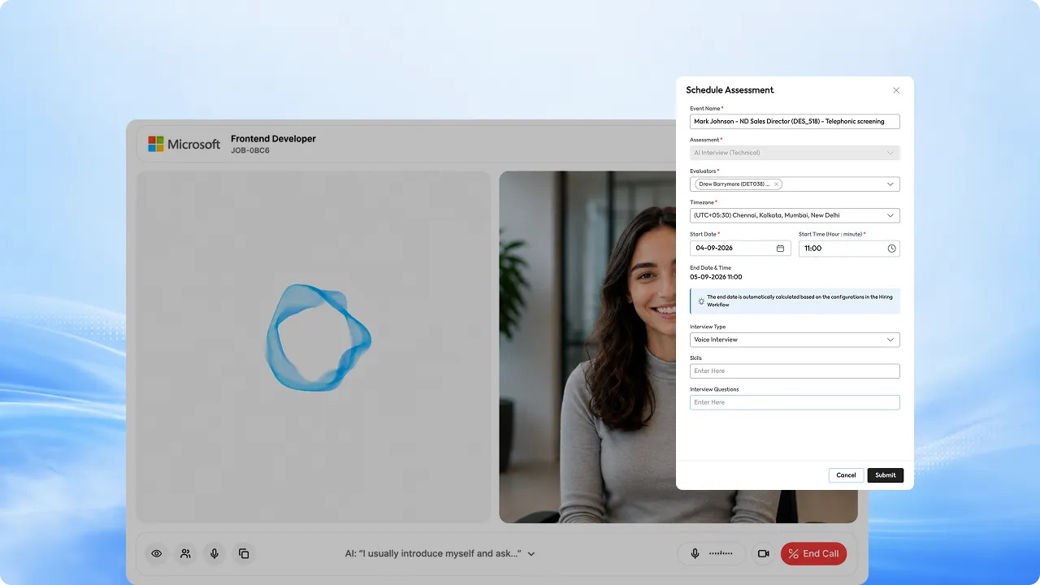Click into the Skills field

[x=795, y=370]
